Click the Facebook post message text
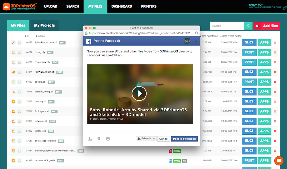 (x=139, y=53)
